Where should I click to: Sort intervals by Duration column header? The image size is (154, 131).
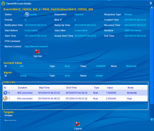pos(27,88)
